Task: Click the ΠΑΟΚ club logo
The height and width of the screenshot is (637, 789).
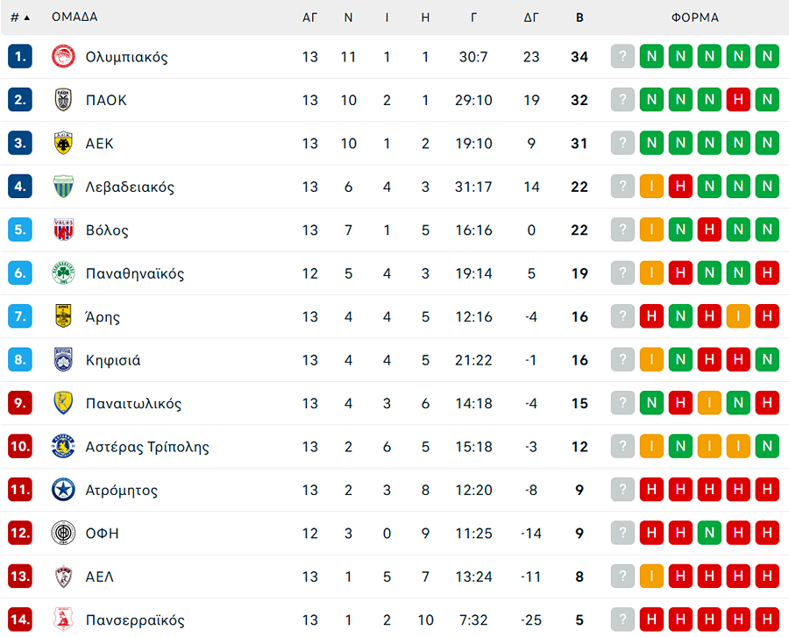Action: pos(63,100)
